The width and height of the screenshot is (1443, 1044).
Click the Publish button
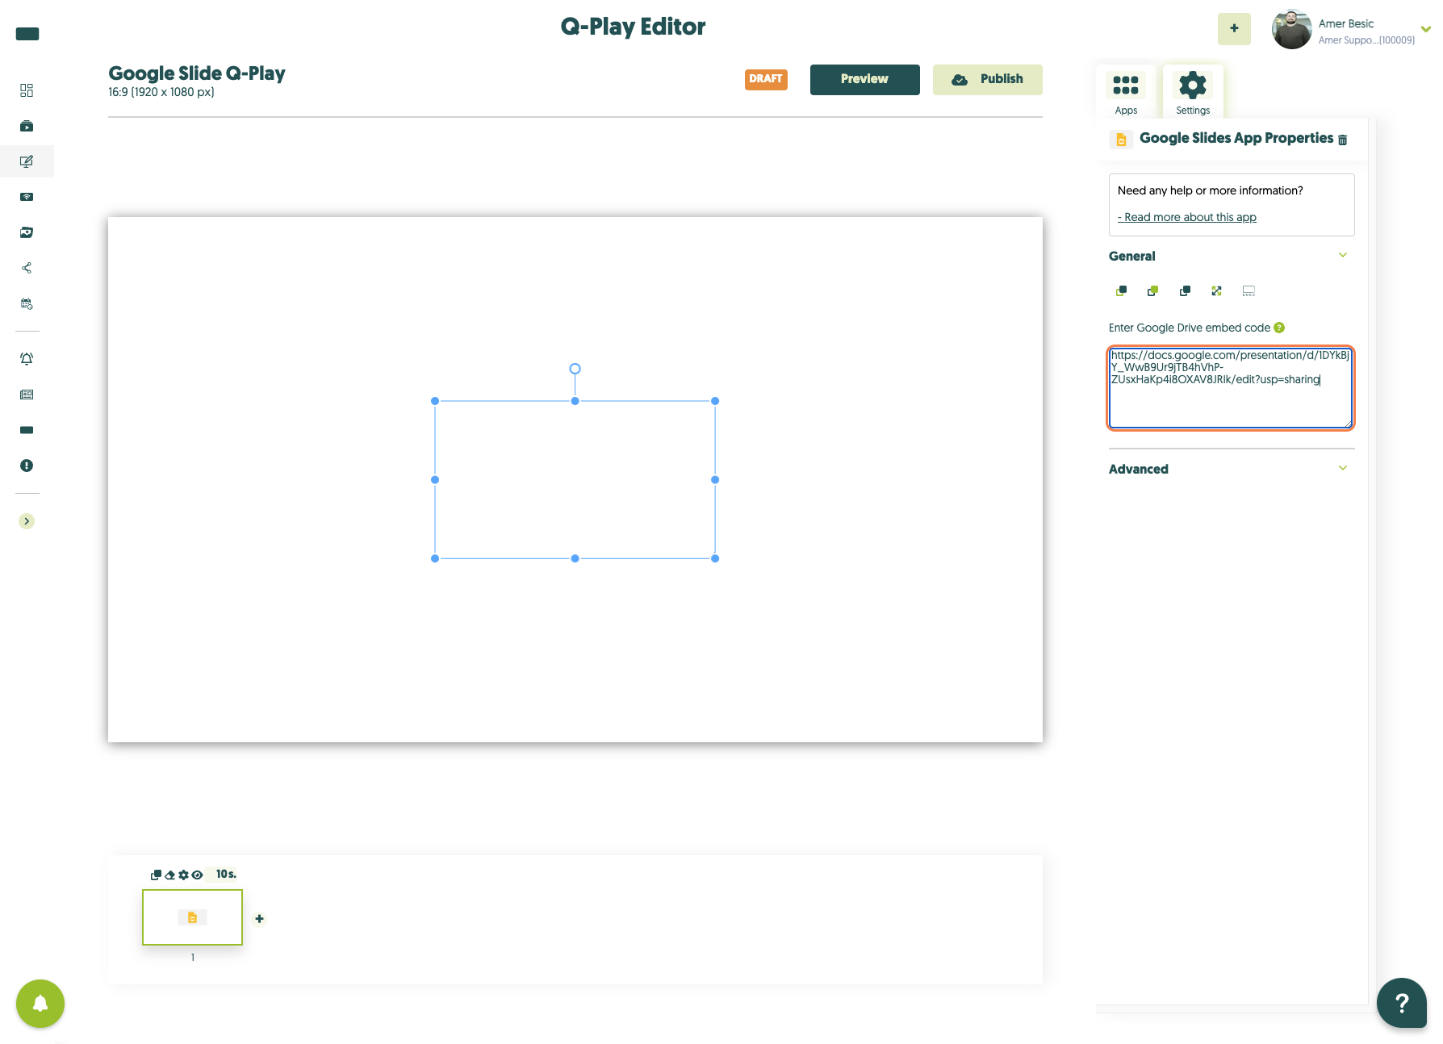click(x=987, y=79)
